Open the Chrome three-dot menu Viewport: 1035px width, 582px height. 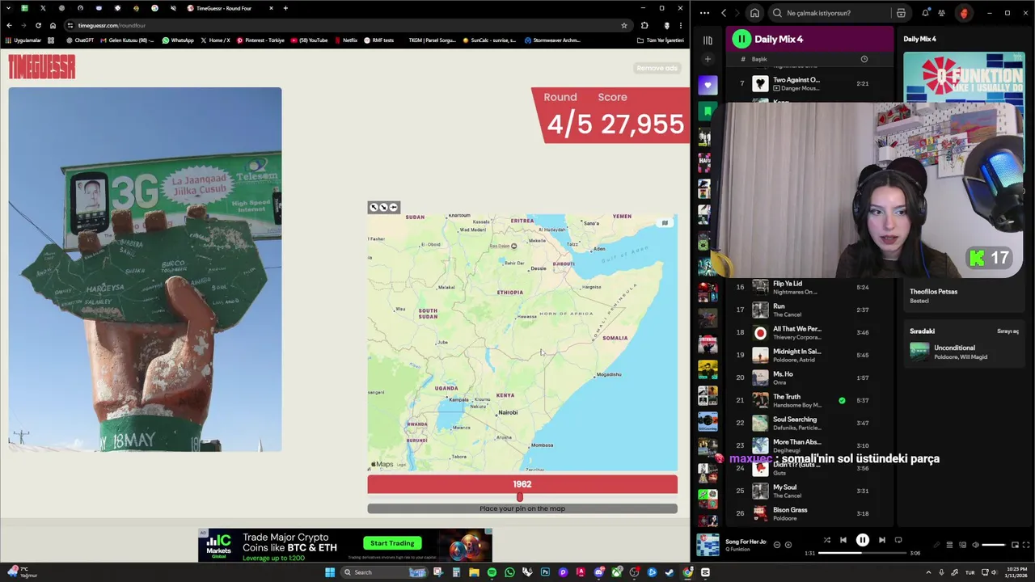tap(681, 25)
